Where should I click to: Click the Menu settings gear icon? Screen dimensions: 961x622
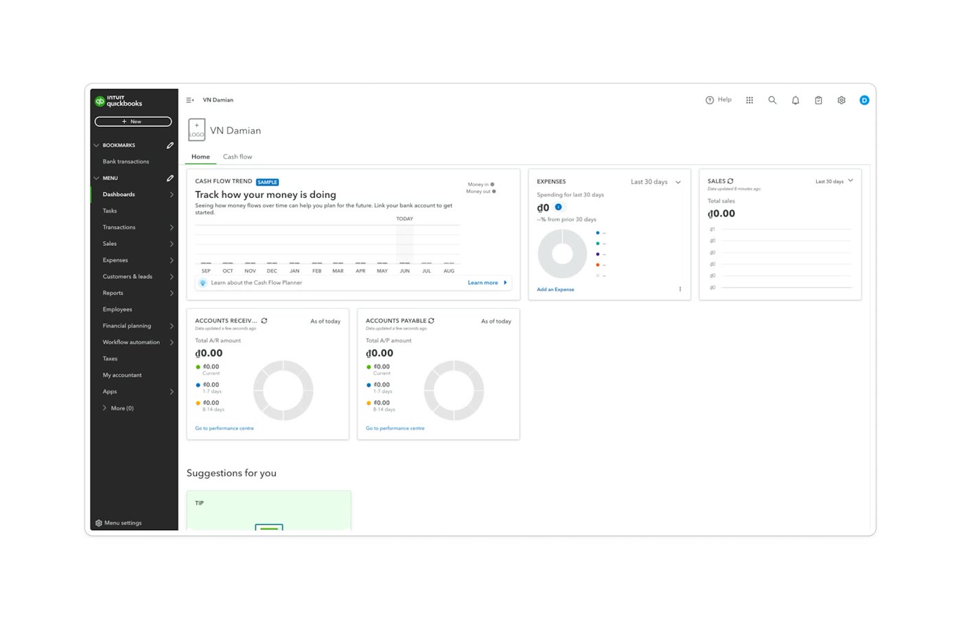click(99, 523)
